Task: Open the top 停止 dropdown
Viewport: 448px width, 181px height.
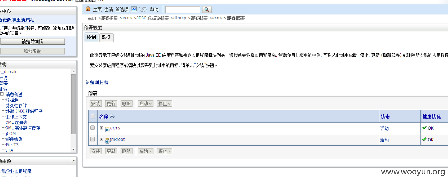Action: coord(164,104)
